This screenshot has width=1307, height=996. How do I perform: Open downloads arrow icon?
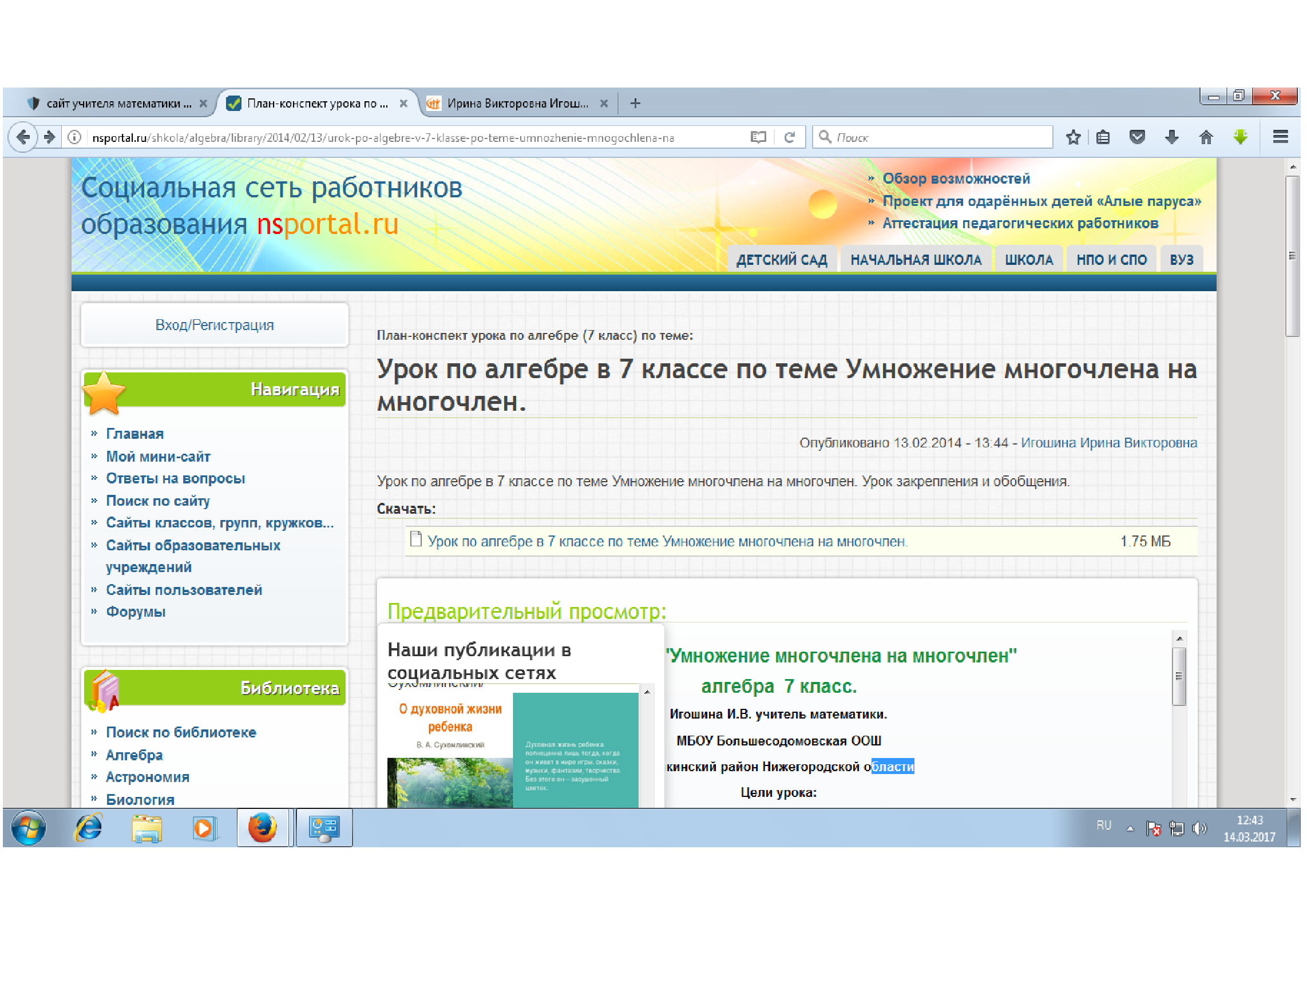(1171, 137)
